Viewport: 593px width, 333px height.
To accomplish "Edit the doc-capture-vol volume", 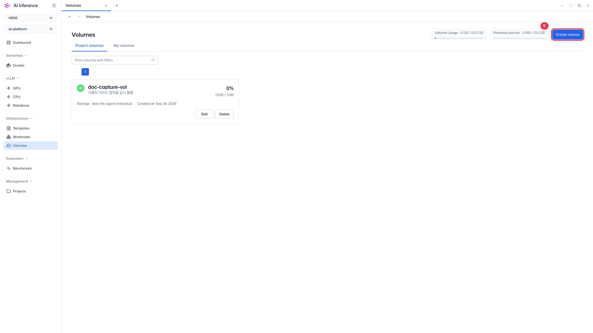I will tap(204, 114).
